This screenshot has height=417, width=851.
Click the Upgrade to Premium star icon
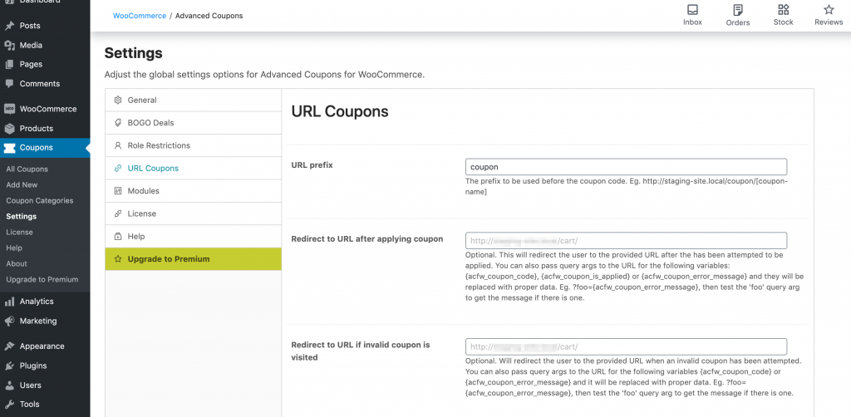click(x=118, y=259)
